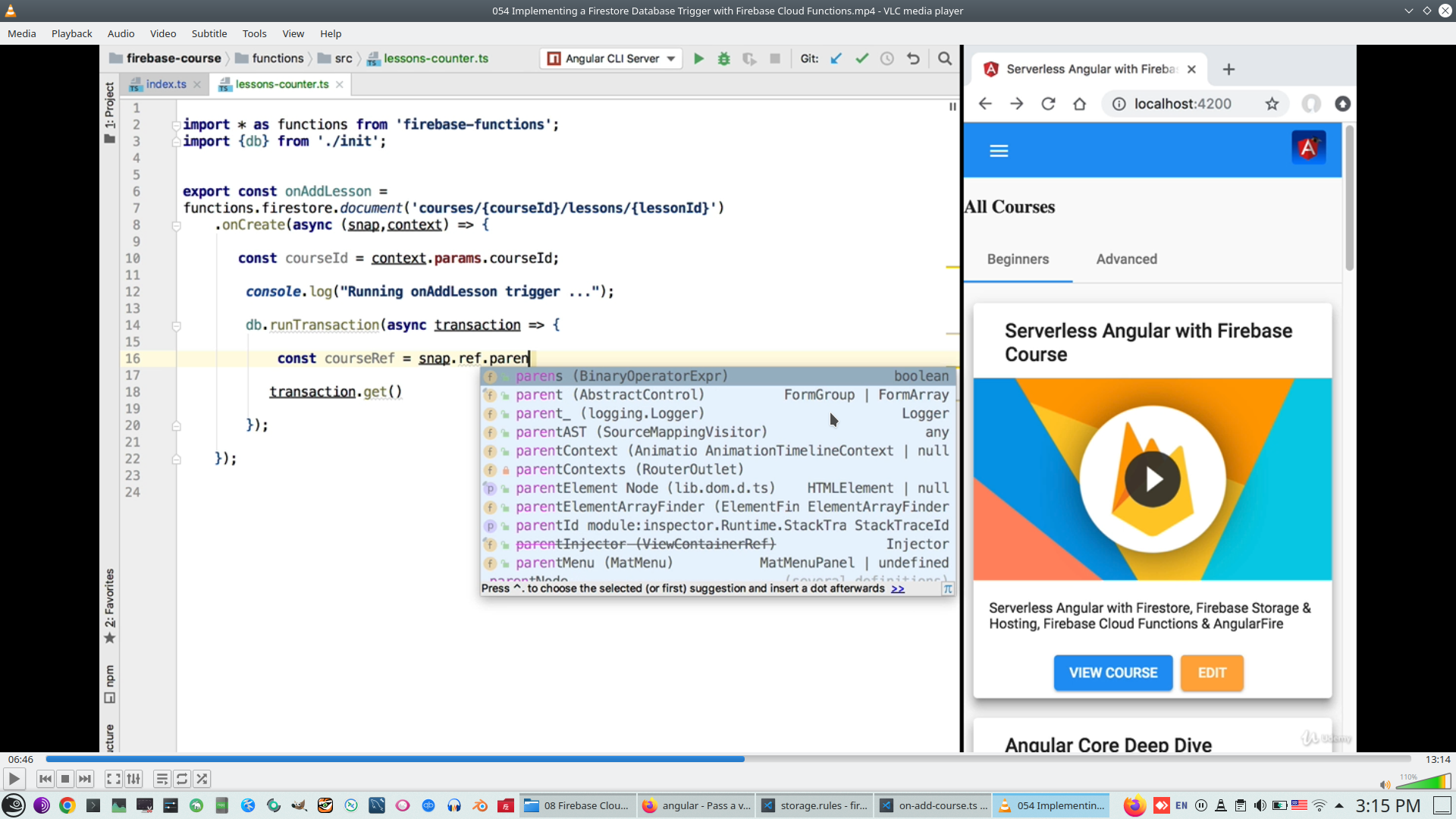Expand the functions breadcrumb in the navigation bar
This screenshot has height=819, width=1456.
[x=278, y=58]
